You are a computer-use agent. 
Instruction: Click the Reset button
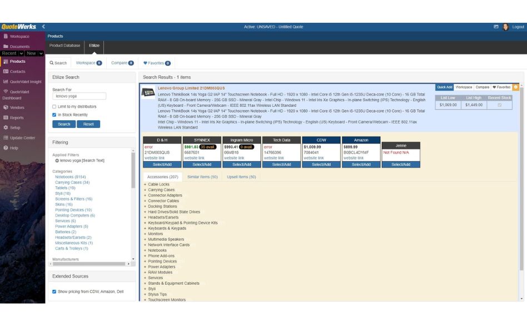(88, 124)
